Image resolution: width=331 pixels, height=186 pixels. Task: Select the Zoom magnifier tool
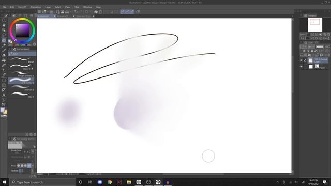(x=4, y=20)
